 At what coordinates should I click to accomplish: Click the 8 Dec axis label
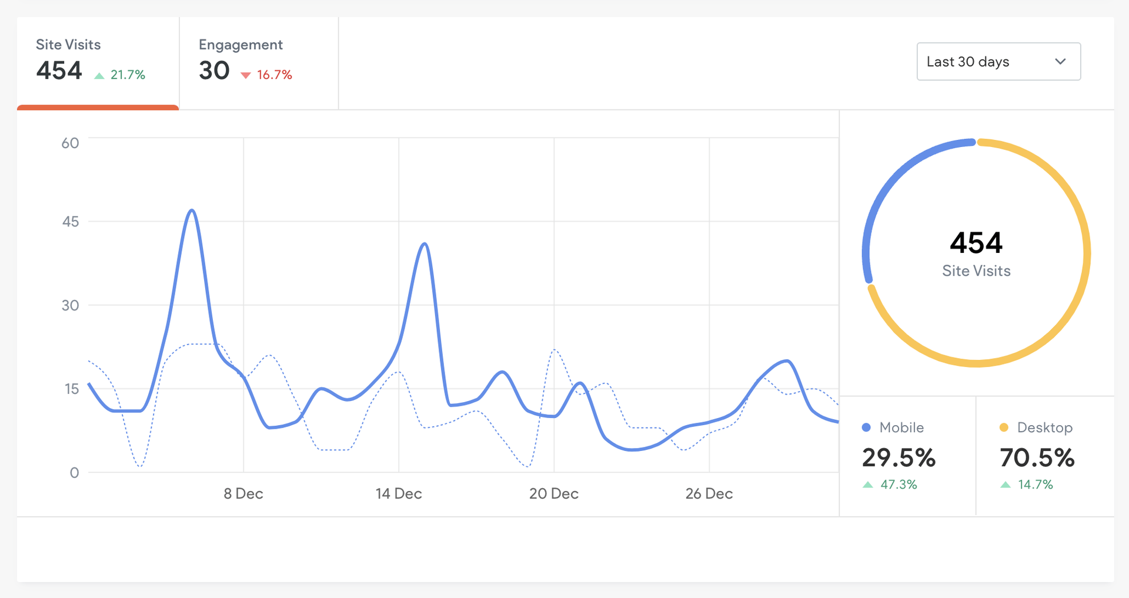tap(243, 493)
